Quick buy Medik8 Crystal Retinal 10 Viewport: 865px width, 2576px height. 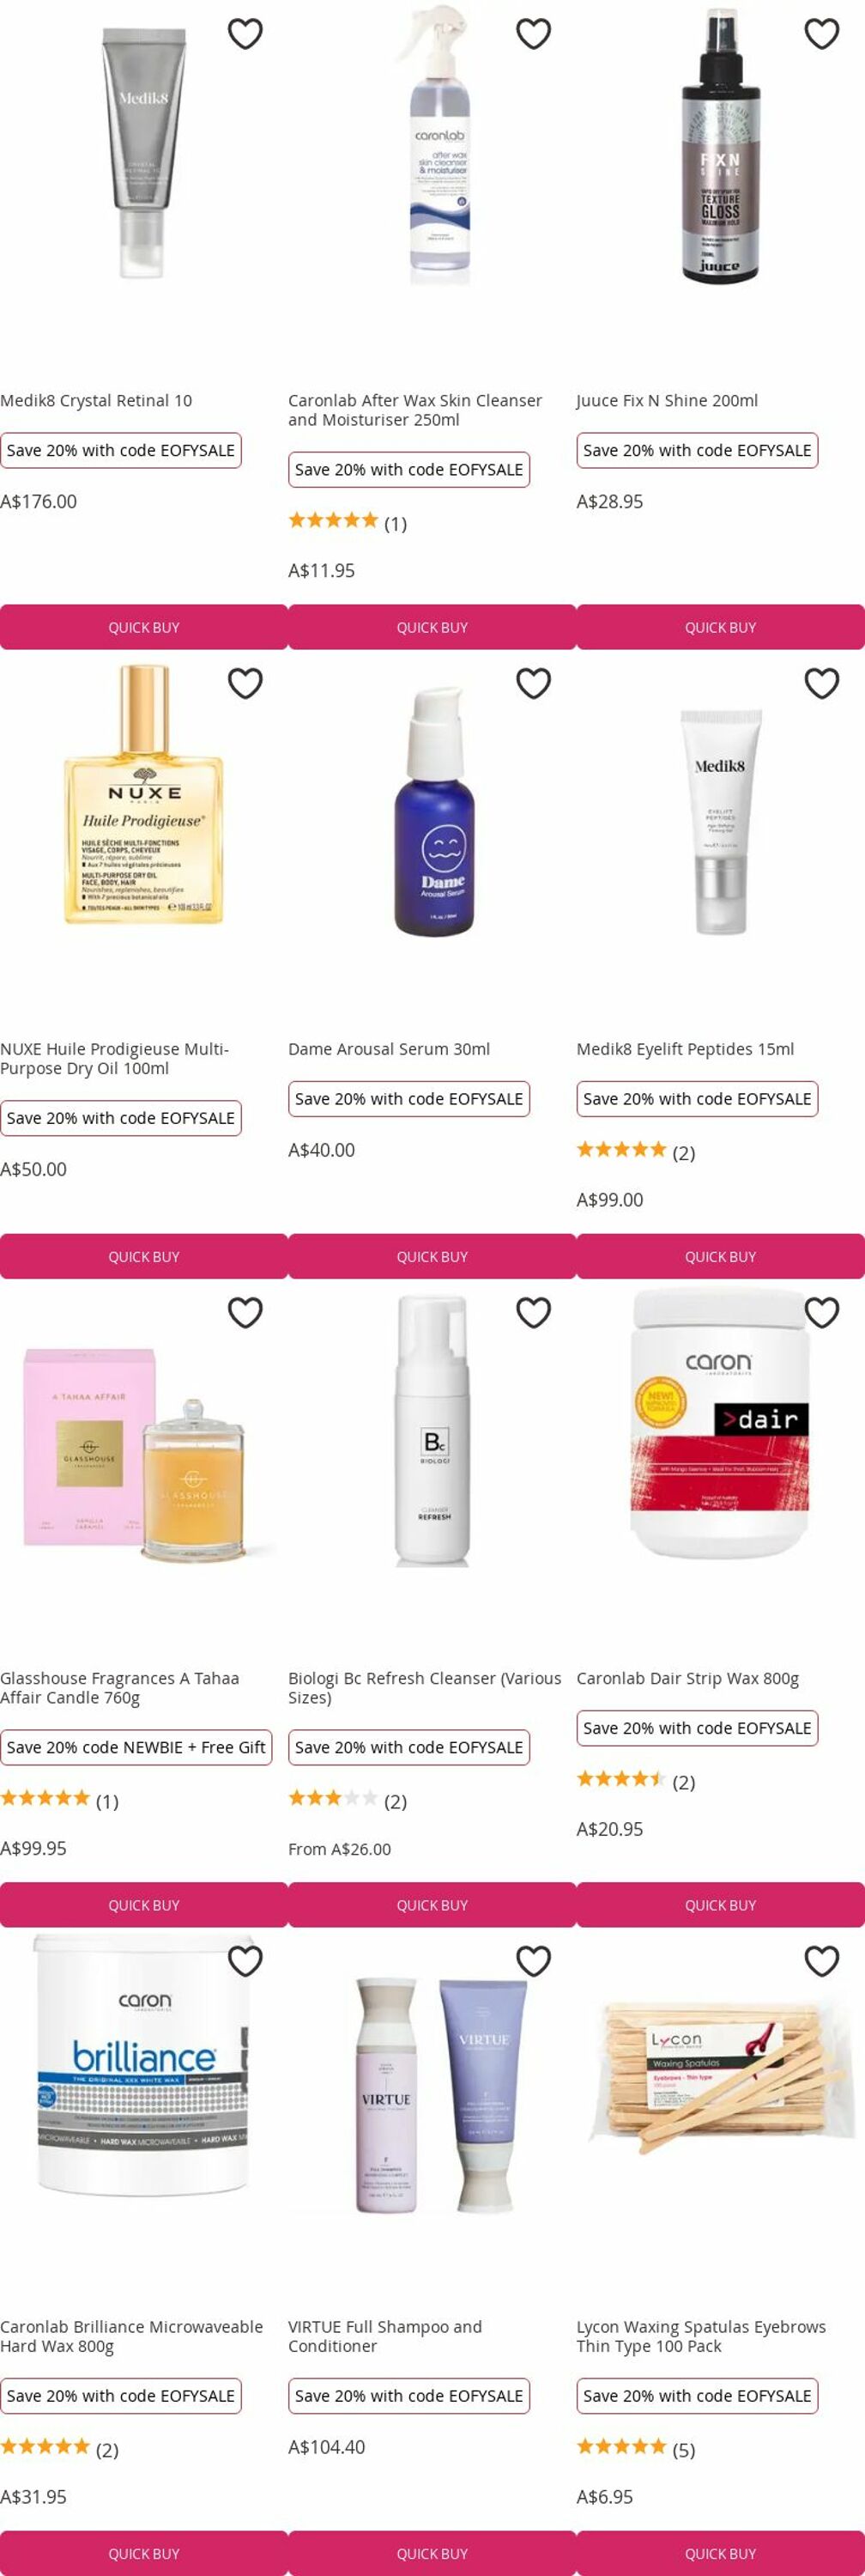click(144, 627)
